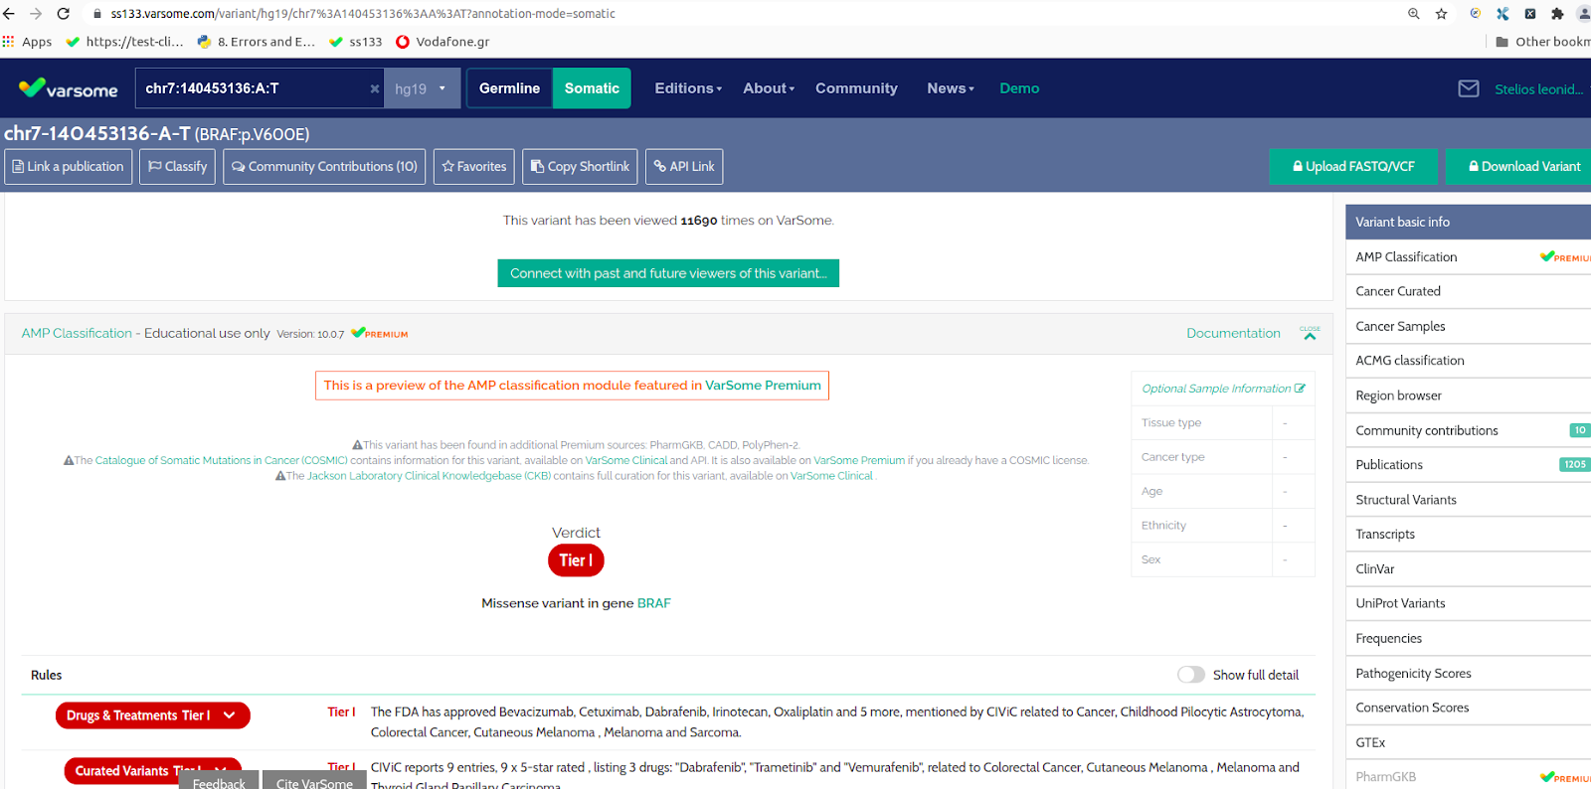1591x789 pixels.
Task: Open the About menu
Action: [769, 88]
